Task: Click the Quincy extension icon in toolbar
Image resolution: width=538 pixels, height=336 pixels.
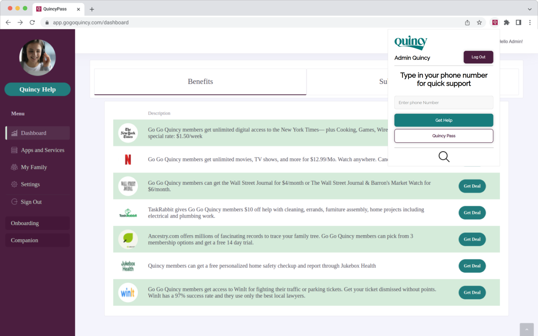Action: click(495, 23)
